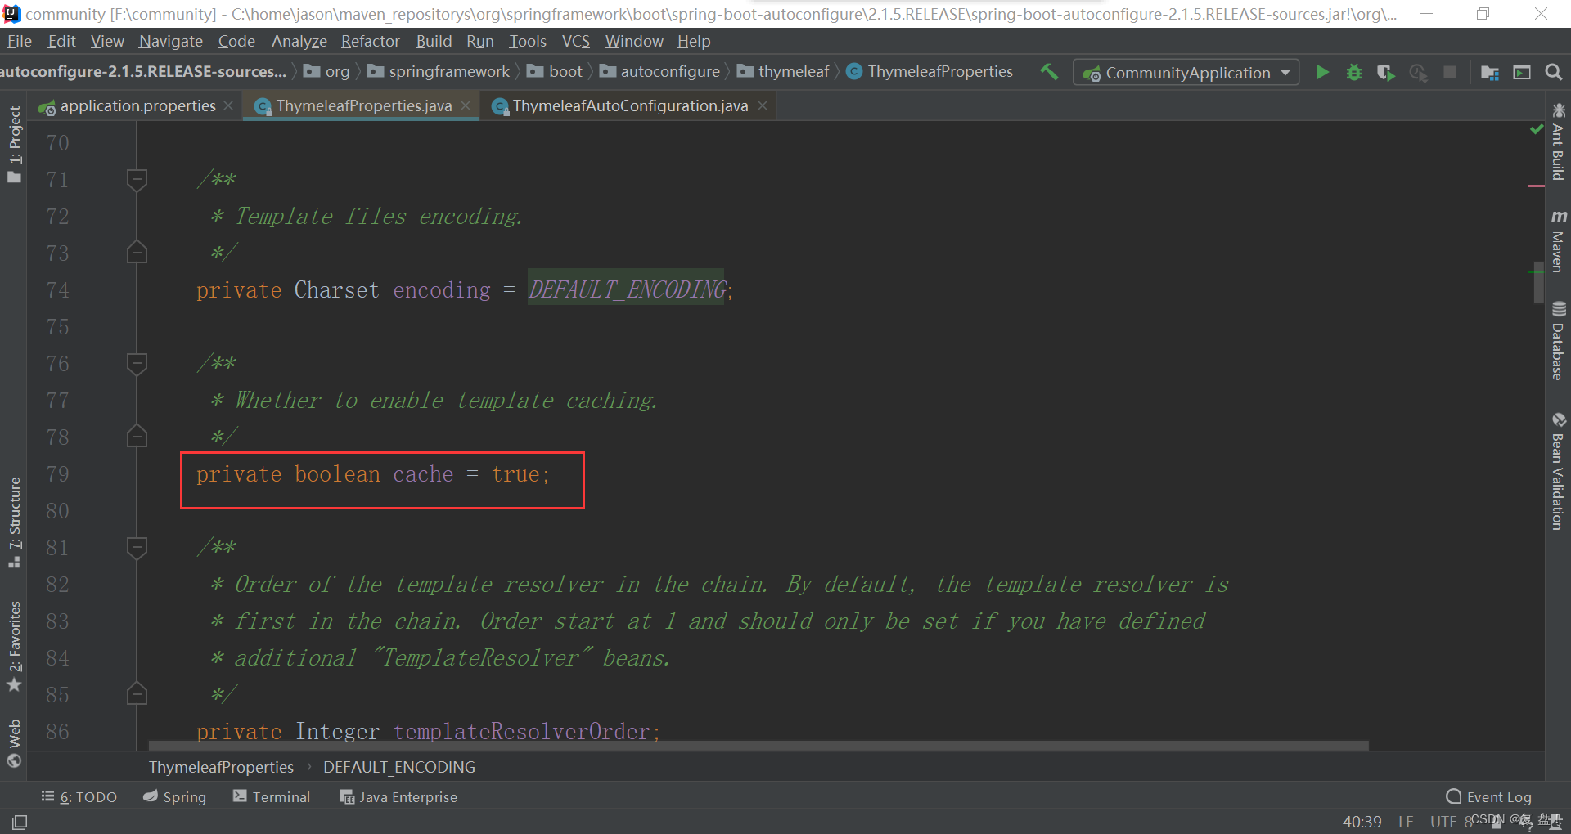This screenshot has height=834, width=1571.
Task: Collapse the Javadoc comment at line 76
Action: coord(137,363)
